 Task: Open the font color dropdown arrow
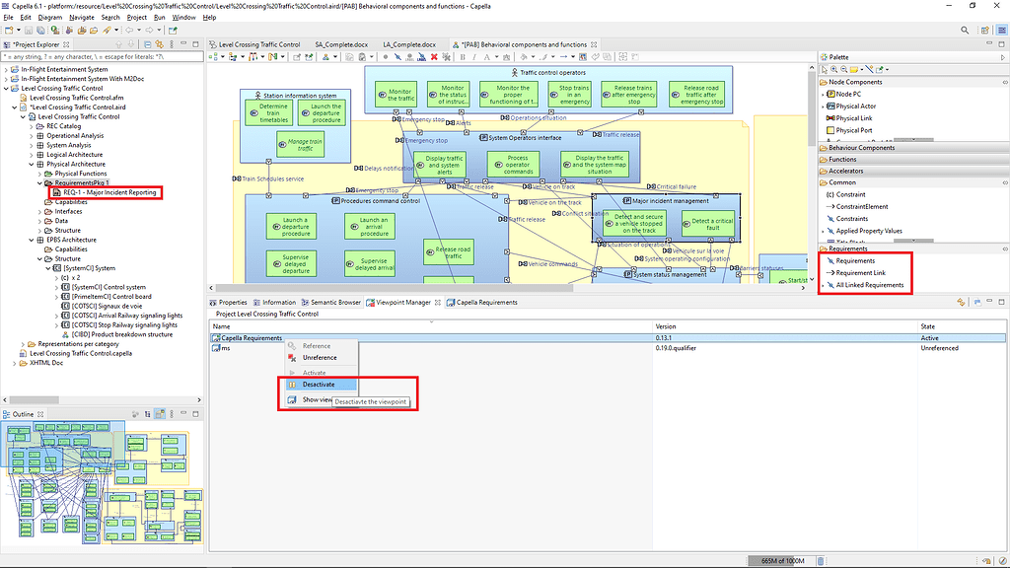pos(496,56)
